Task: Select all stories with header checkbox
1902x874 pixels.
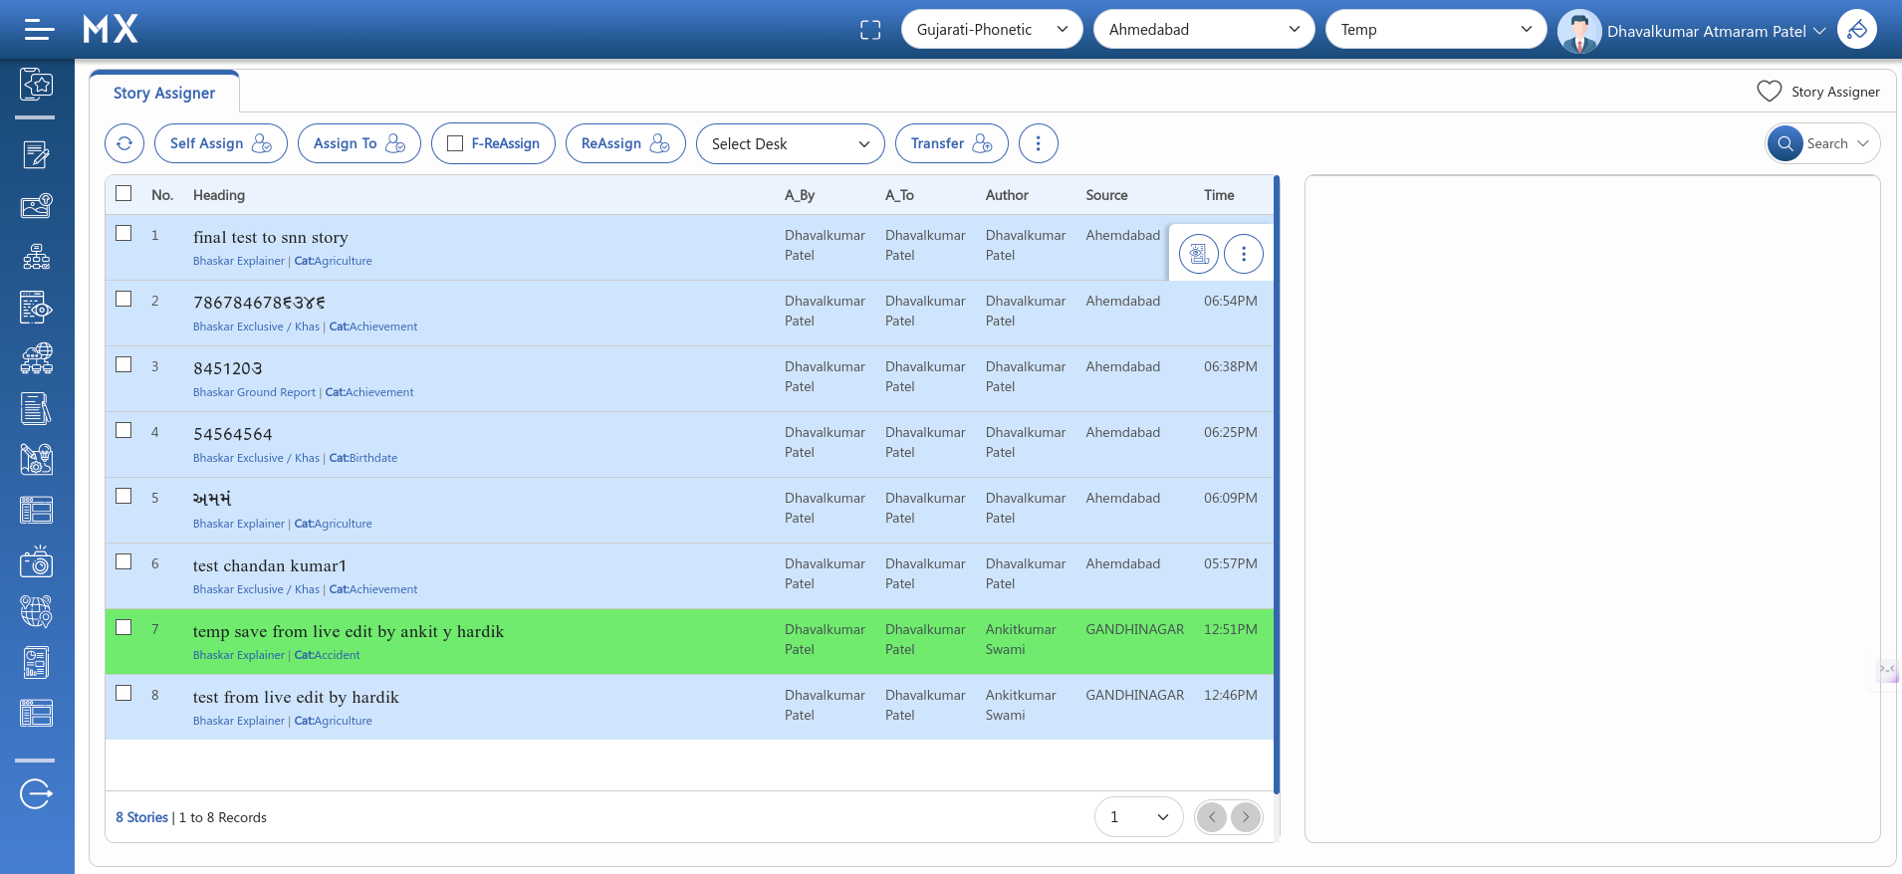Action: point(123,193)
